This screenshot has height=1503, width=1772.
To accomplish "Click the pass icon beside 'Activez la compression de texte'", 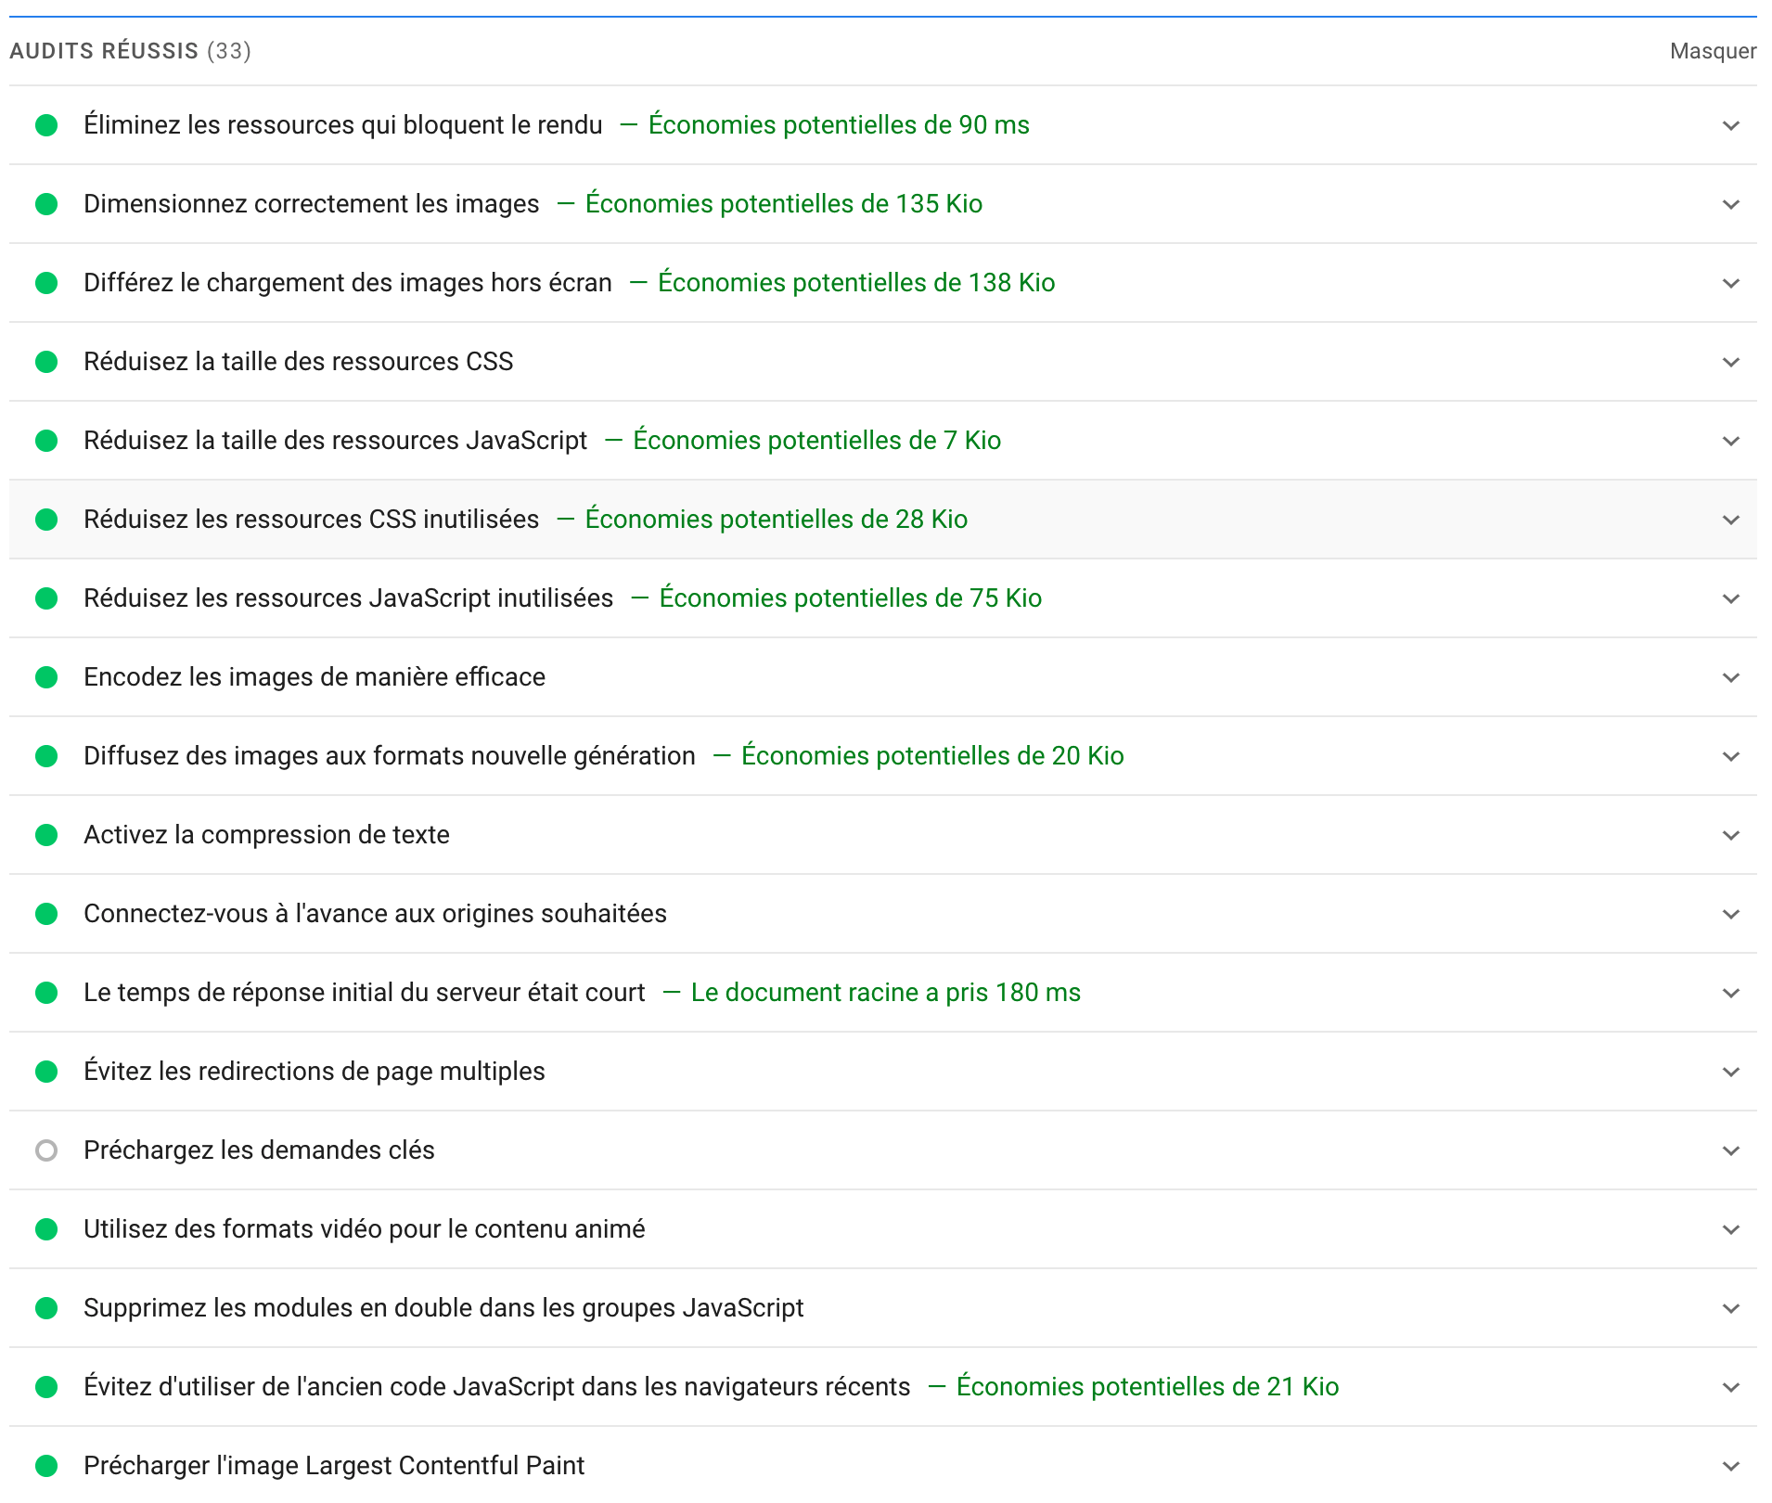I will pos(47,834).
